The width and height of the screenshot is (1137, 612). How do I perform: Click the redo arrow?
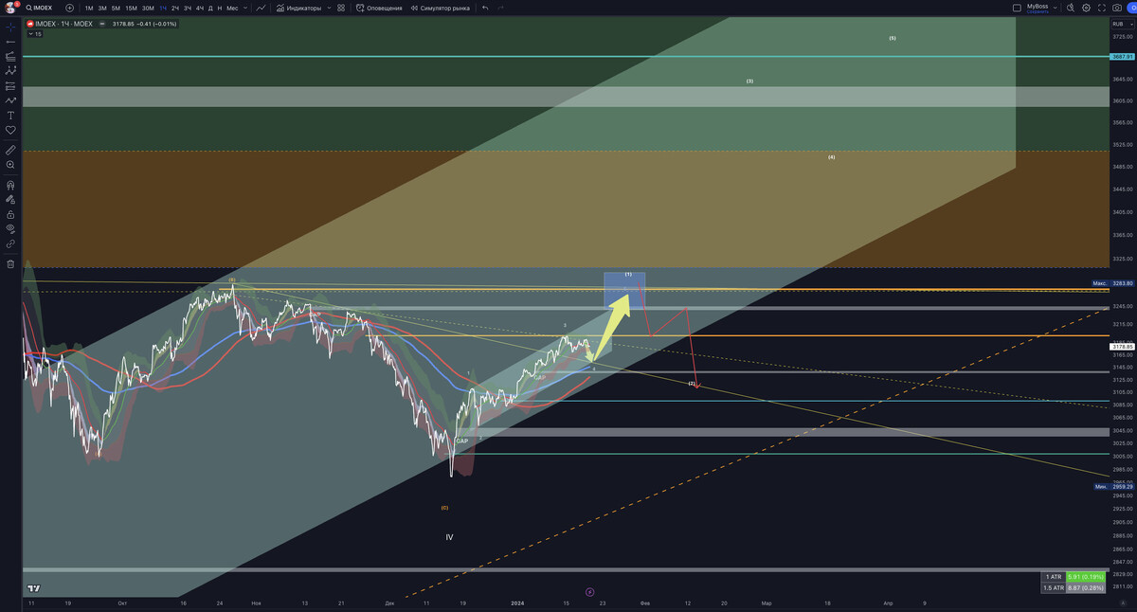point(500,8)
